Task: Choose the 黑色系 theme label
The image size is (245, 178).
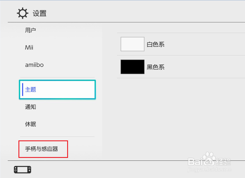Action: pyautogui.click(x=156, y=67)
